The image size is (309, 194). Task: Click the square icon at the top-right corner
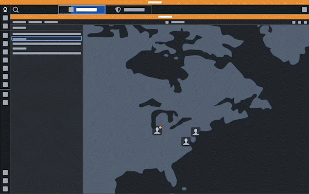[x=304, y=10]
